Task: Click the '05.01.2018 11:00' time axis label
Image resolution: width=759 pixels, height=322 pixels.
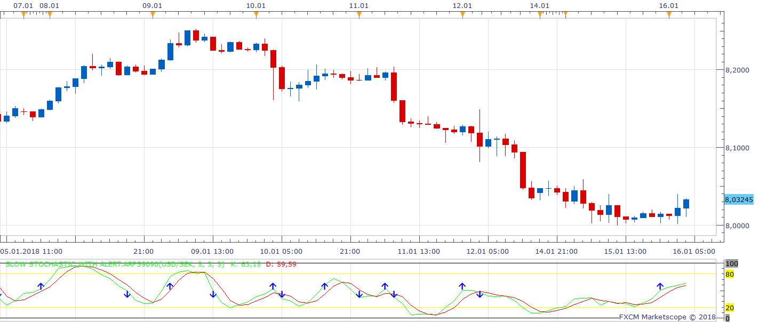Action: tap(31, 251)
